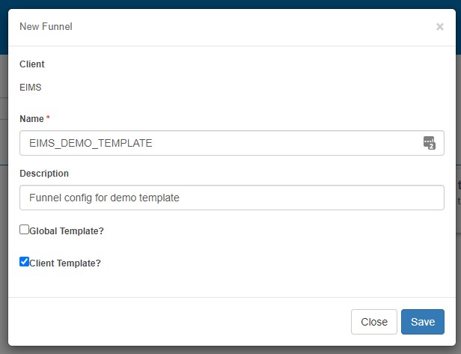461x354 pixels.
Task: Select the bold Name field label
Action: pyautogui.click(x=31, y=119)
